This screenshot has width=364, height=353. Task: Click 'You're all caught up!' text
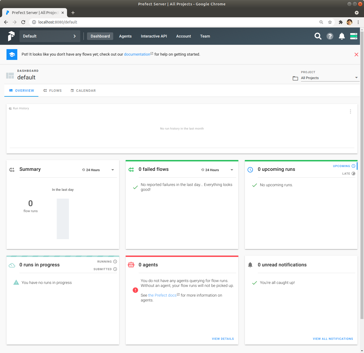pos(277,283)
